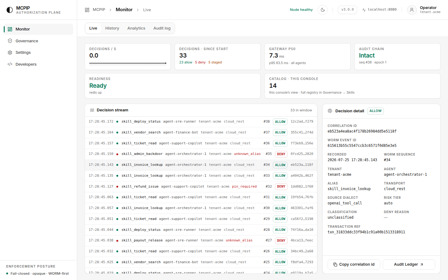Click the Copy correlation id button
Image resolution: width=448 pixels, height=280 pixels.
click(354, 264)
